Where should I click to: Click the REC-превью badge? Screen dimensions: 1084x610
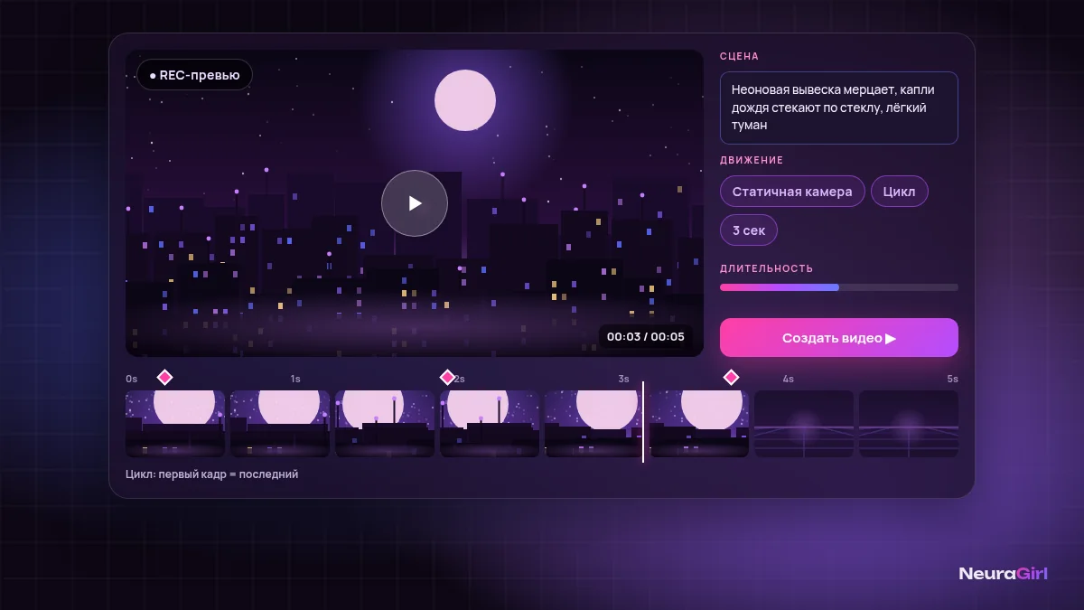(194, 75)
